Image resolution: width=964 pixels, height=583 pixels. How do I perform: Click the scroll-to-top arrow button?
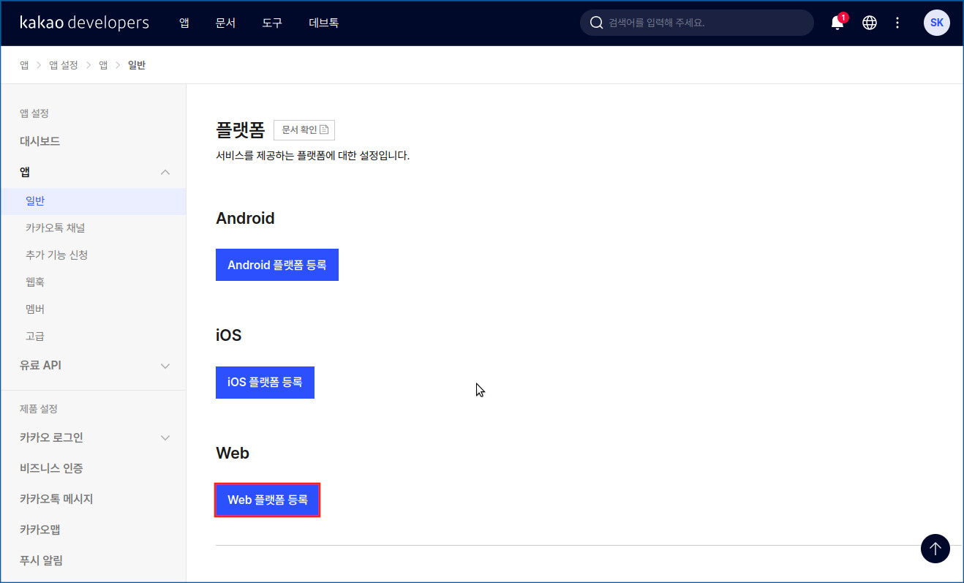coord(935,548)
